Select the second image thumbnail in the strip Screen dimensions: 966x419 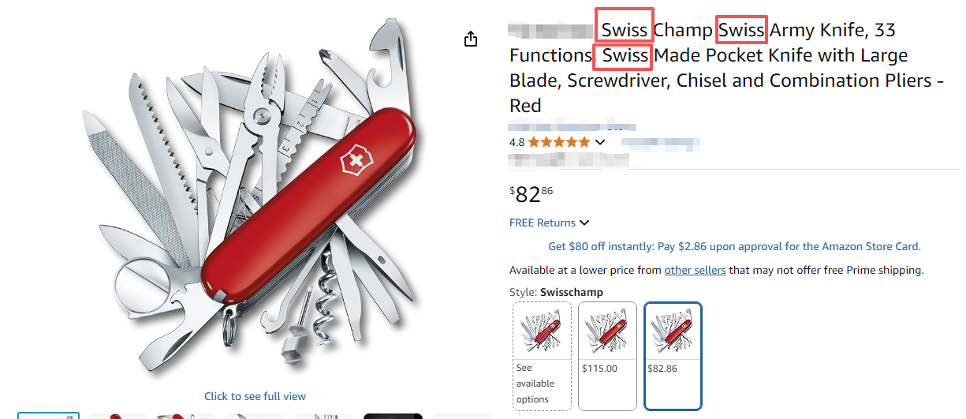(117, 415)
